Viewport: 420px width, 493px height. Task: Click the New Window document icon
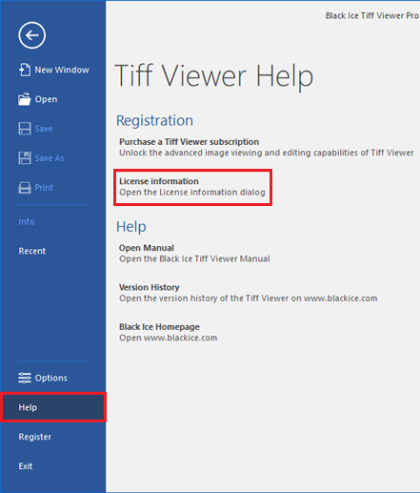(25, 70)
